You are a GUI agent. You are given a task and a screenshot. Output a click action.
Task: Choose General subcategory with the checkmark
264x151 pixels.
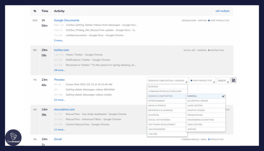coord(206,96)
